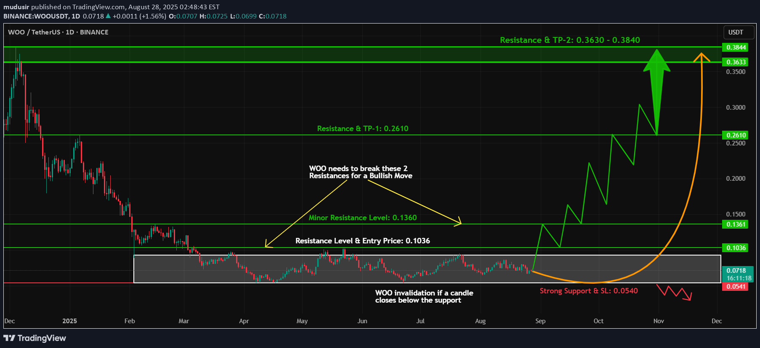
Task: Click the 16:11:18 candle countdown timer
Action: pyautogui.click(x=739, y=278)
